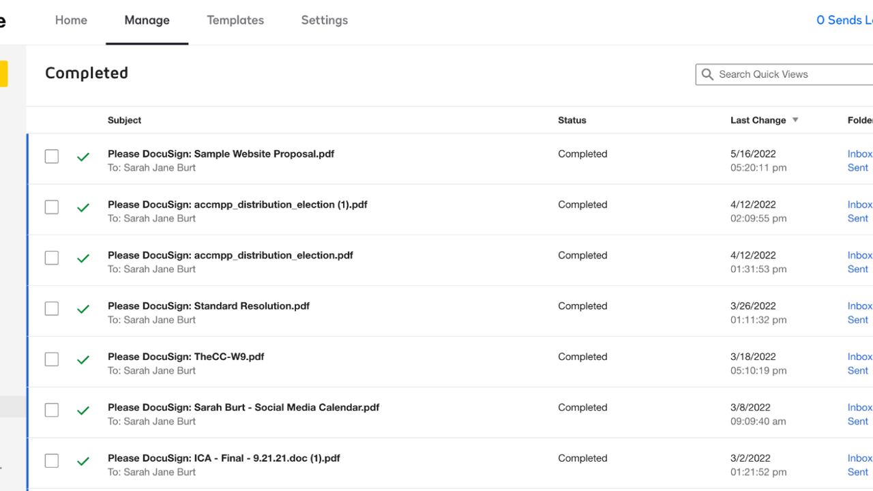873x491 pixels.
Task: Click green checkmark for ICA Final document
Action: [x=83, y=462]
